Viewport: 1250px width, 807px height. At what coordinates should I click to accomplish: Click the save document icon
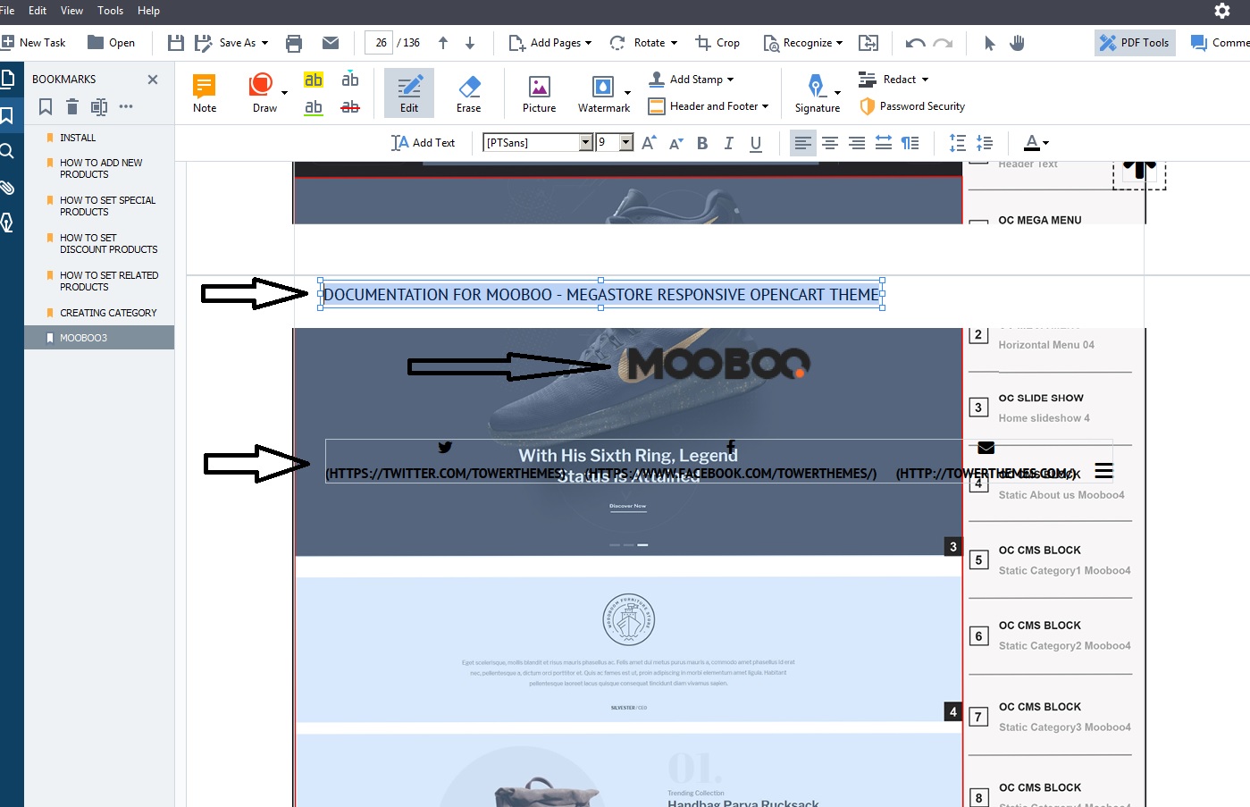point(176,43)
